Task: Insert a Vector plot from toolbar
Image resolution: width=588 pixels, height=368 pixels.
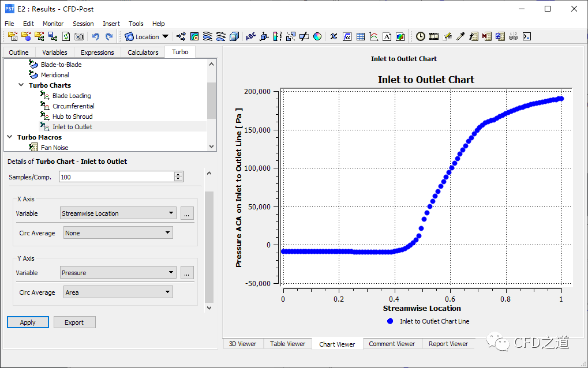Action: [181, 36]
